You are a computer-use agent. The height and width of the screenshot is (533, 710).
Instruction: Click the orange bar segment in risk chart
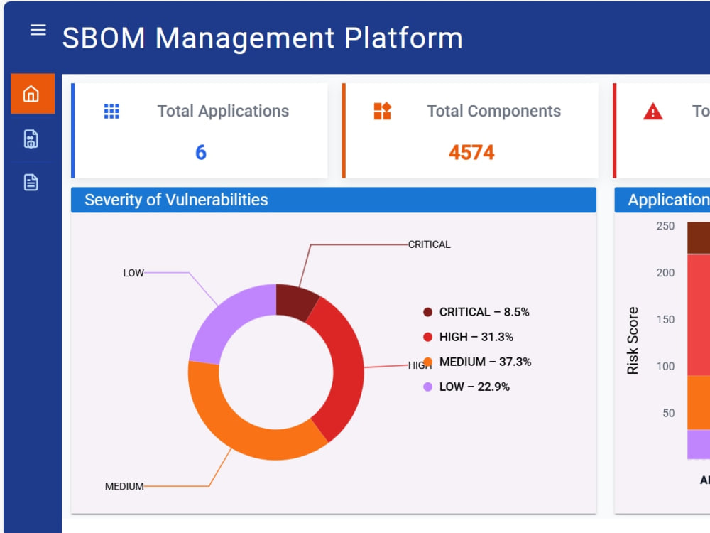(x=699, y=402)
